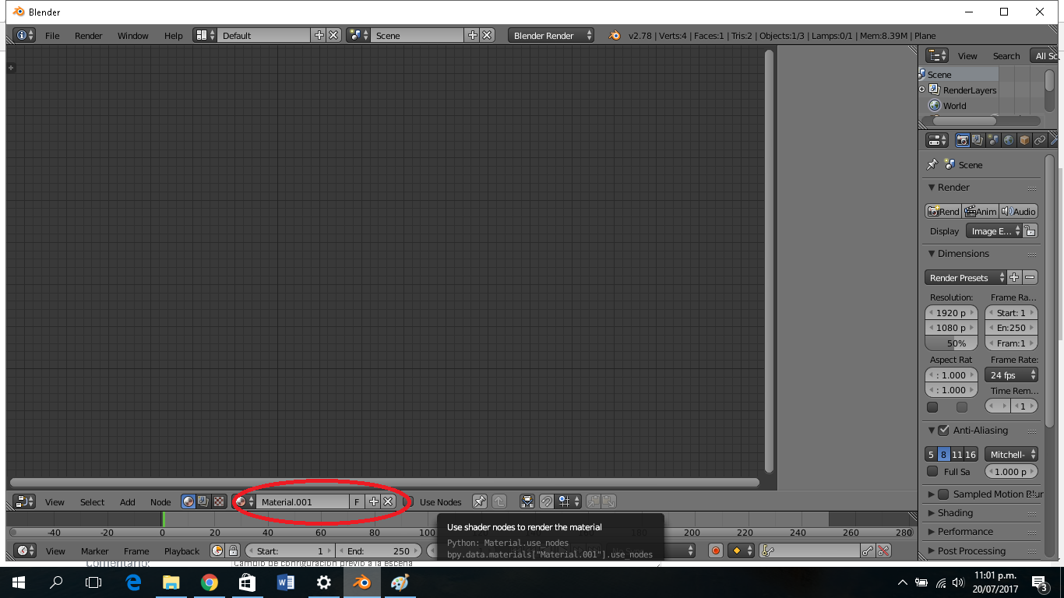Open the Info editor type selector

click(24, 35)
